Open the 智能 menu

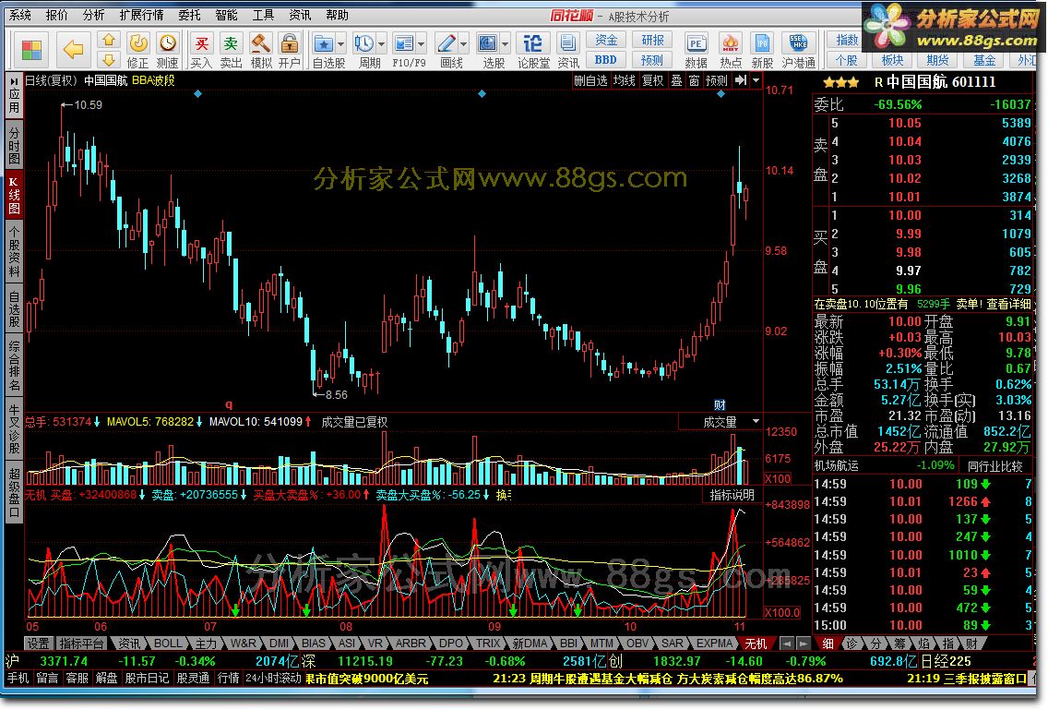(x=226, y=15)
